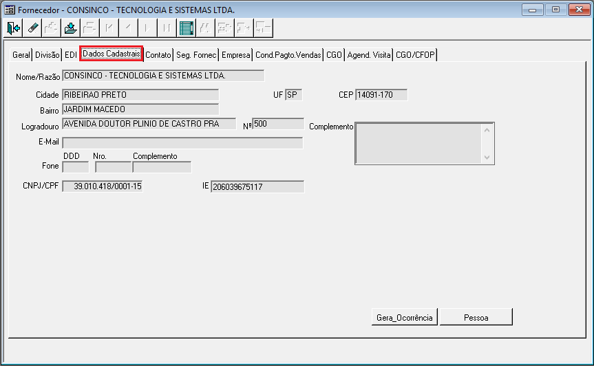Click the Gera_Ocorrência button
This screenshot has width=594, height=366.
[405, 317]
